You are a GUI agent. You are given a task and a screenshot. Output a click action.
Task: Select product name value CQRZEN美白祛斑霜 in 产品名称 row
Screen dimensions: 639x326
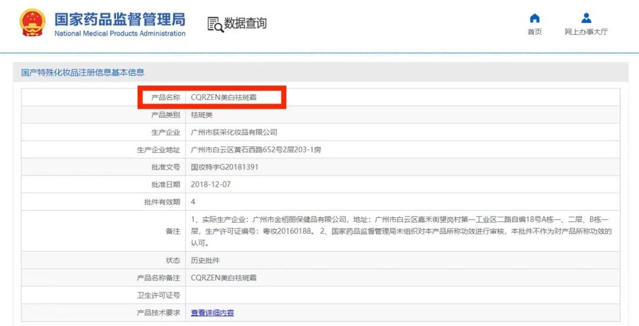click(224, 97)
